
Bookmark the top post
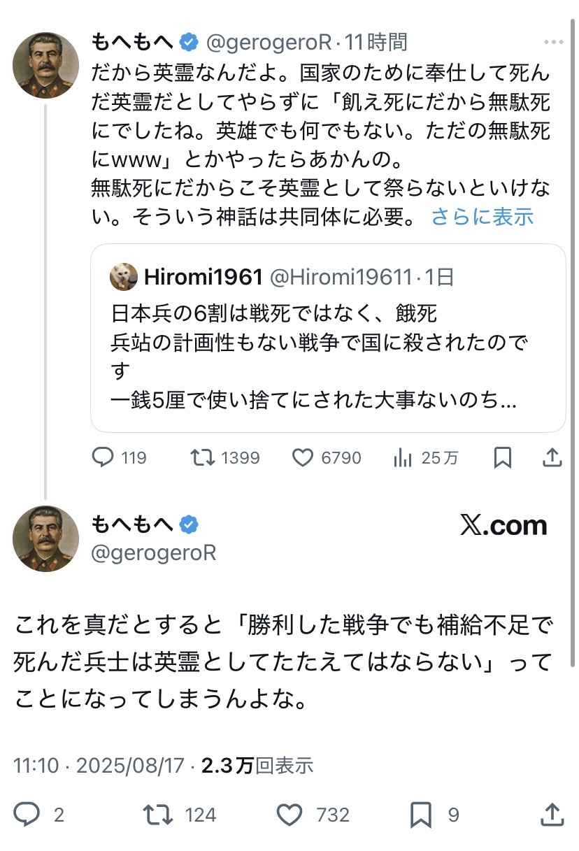[x=502, y=458]
